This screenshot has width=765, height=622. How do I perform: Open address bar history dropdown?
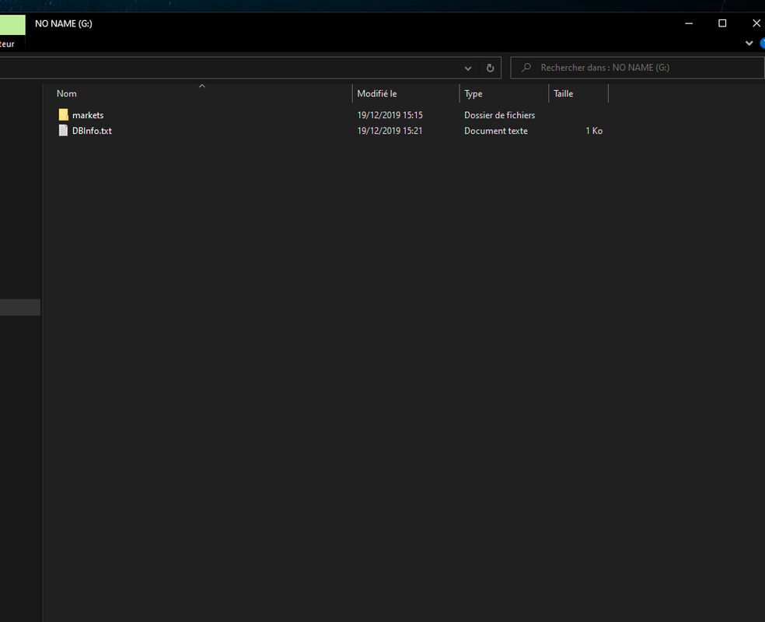pos(468,68)
